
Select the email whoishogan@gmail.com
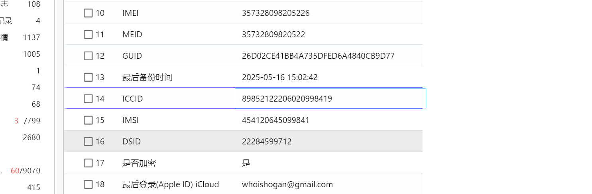[x=287, y=184]
